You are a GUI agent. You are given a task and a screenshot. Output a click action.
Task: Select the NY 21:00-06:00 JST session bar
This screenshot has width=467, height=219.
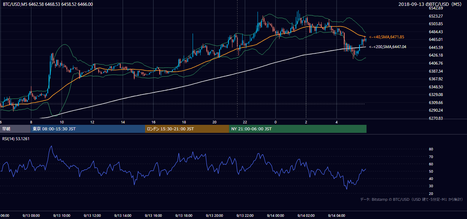pyautogui.click(x=298, y=129)
